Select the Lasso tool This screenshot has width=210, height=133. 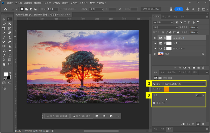[4, 24]
